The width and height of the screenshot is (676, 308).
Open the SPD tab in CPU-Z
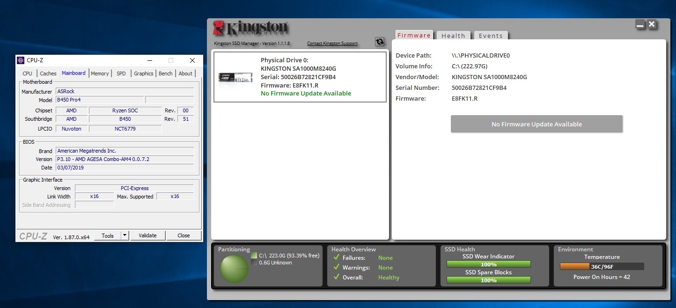(x=121, y=73)
